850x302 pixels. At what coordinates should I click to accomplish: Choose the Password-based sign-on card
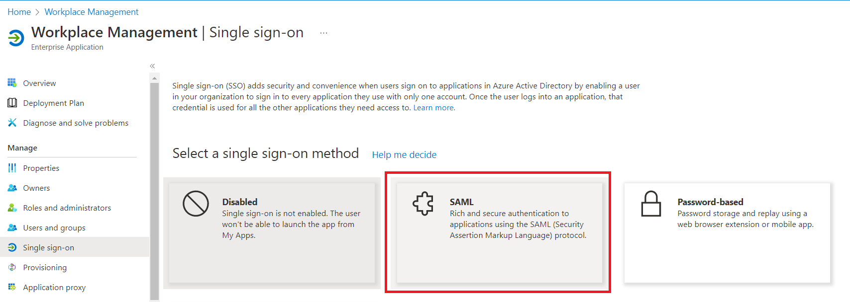click(727, 233)
